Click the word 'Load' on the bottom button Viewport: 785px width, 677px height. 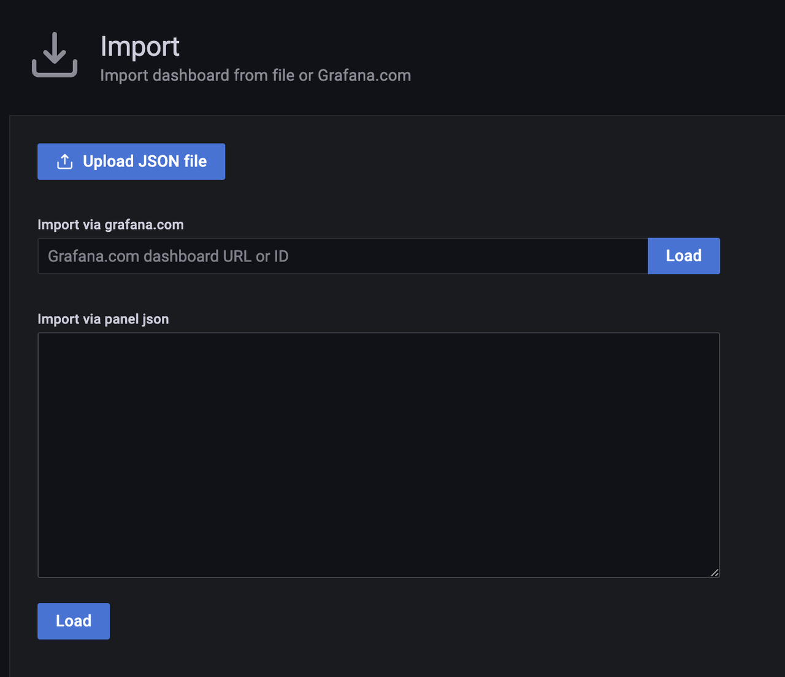[74, 621]
